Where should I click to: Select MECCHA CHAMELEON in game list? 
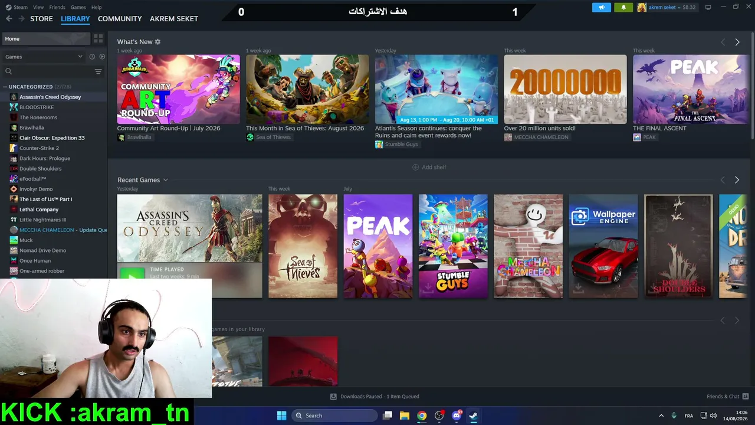click(47, 230)
